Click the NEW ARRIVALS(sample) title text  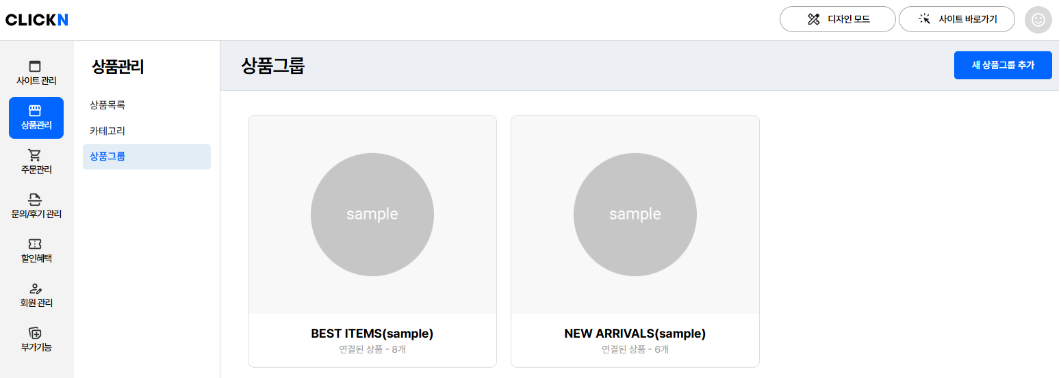635,334
